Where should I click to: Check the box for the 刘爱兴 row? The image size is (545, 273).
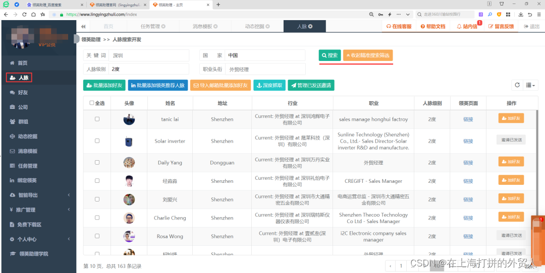coord(97,199)
